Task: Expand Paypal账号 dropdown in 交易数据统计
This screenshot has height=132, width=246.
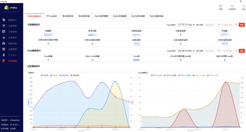Action: [x=187, y=25]
